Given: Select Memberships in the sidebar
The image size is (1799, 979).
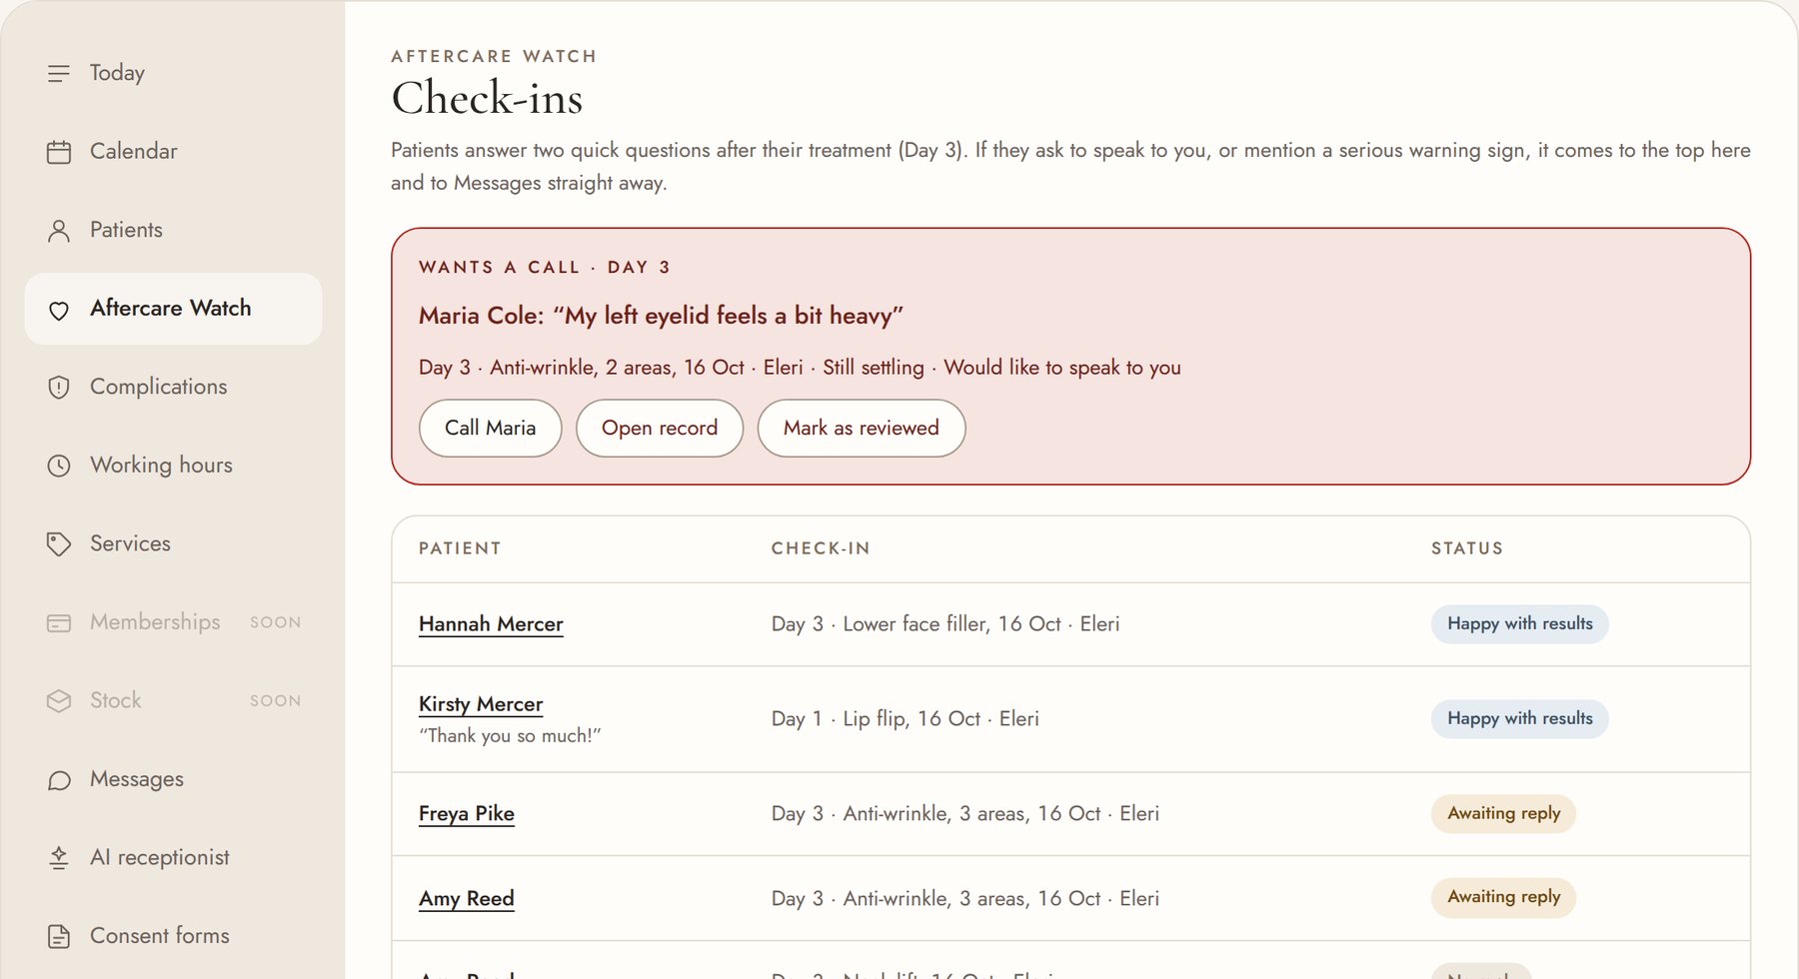Looking at the screenshot, I should tap(174, 622).
